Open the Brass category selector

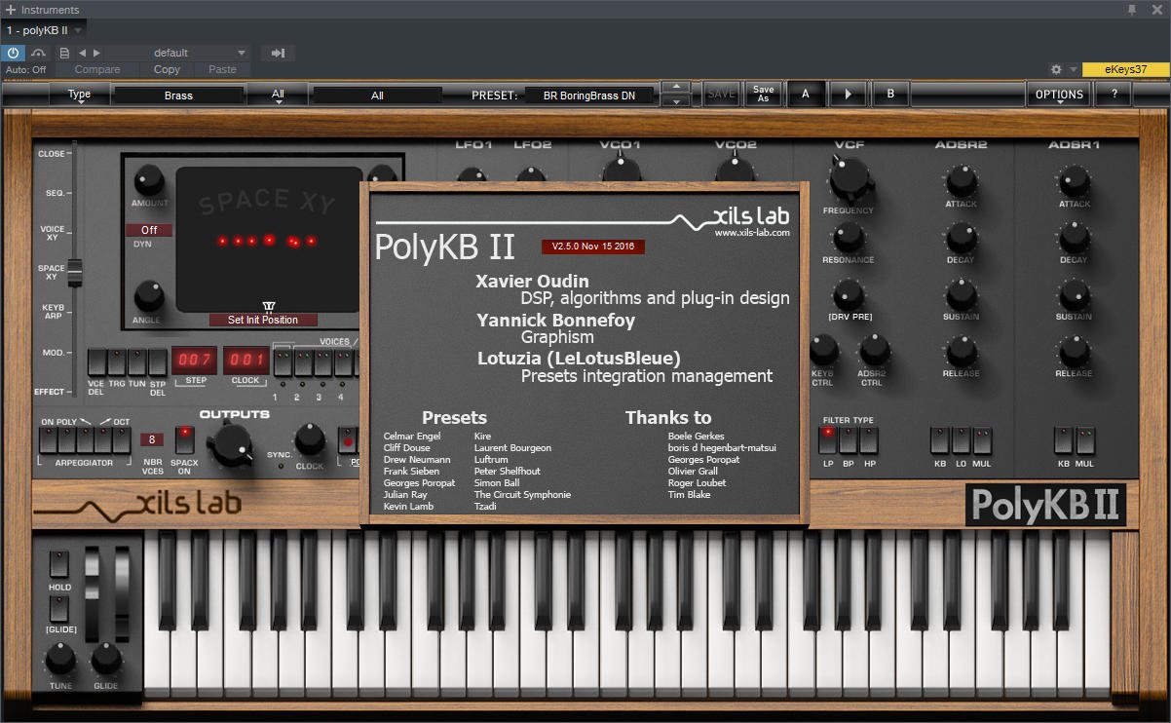click(x=178, y=95)
